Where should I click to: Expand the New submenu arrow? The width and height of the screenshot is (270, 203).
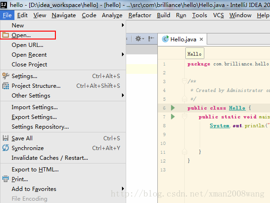[122, 25]
